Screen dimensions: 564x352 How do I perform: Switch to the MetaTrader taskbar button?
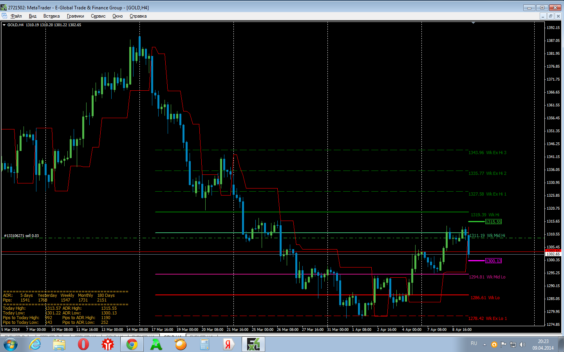point(253,345)
